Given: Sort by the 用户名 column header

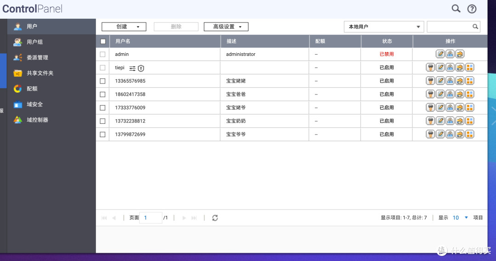Looking at the screenshot, I should (165, 41).
